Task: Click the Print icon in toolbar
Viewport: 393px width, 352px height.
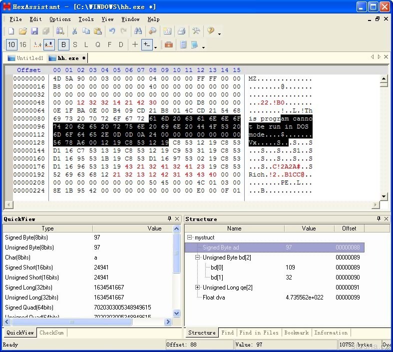Action: click(181, 31)
